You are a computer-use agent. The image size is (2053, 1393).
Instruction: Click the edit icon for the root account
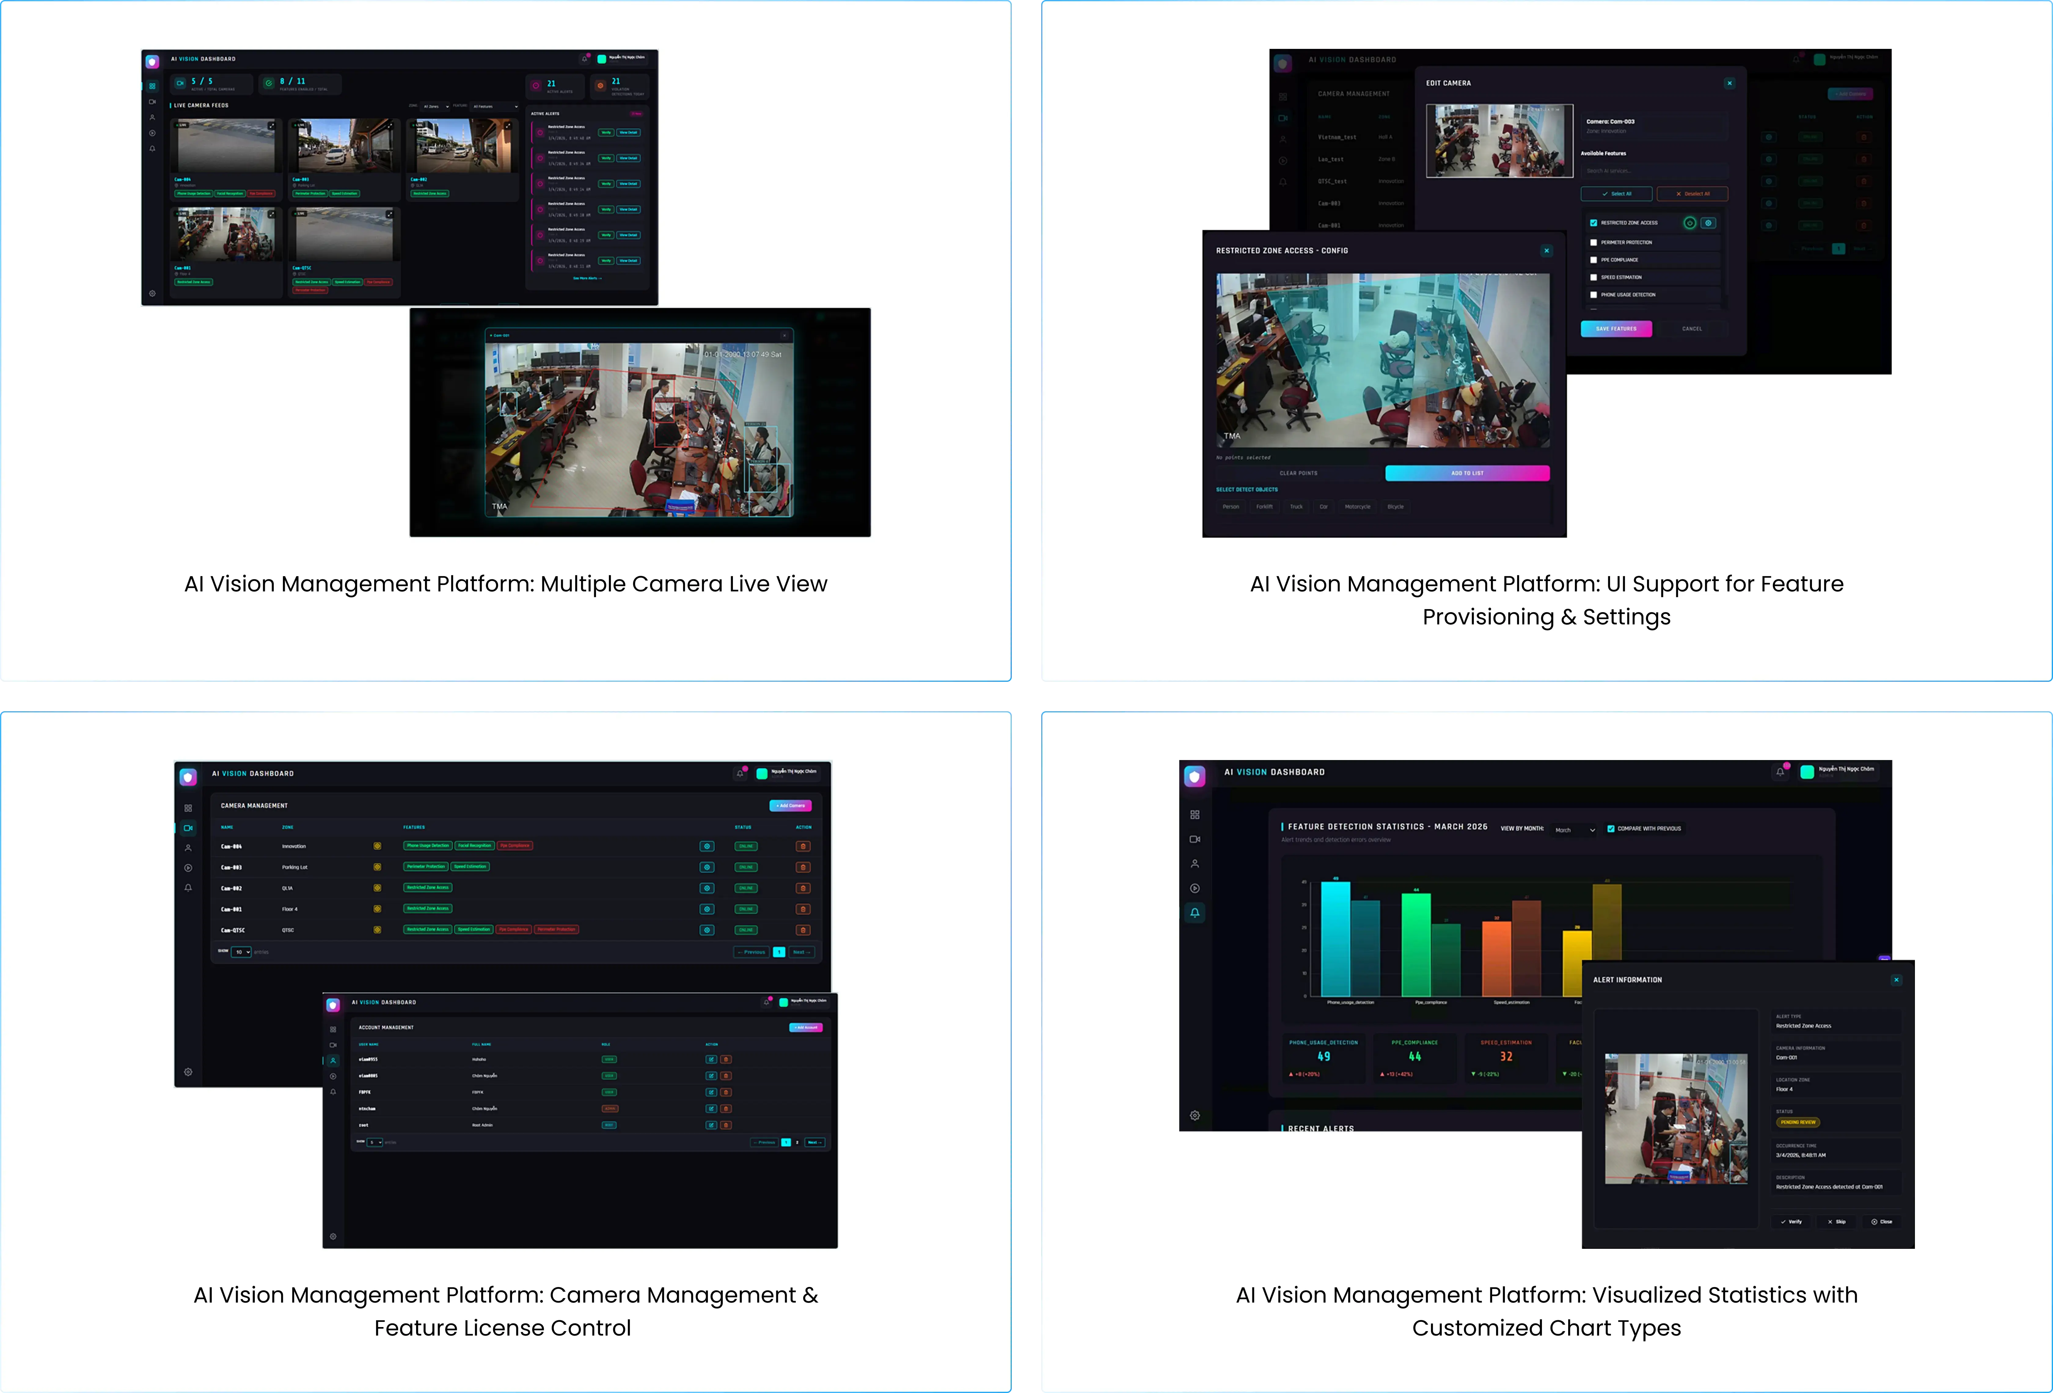(x=711, y=1125)
